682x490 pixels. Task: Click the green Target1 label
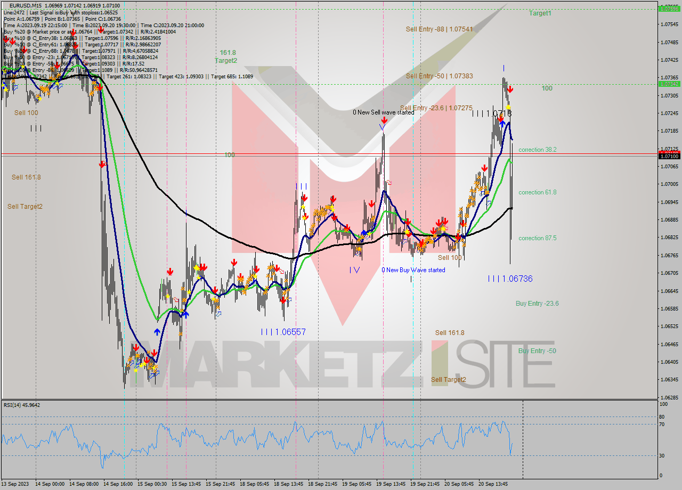tap(540, 13)
